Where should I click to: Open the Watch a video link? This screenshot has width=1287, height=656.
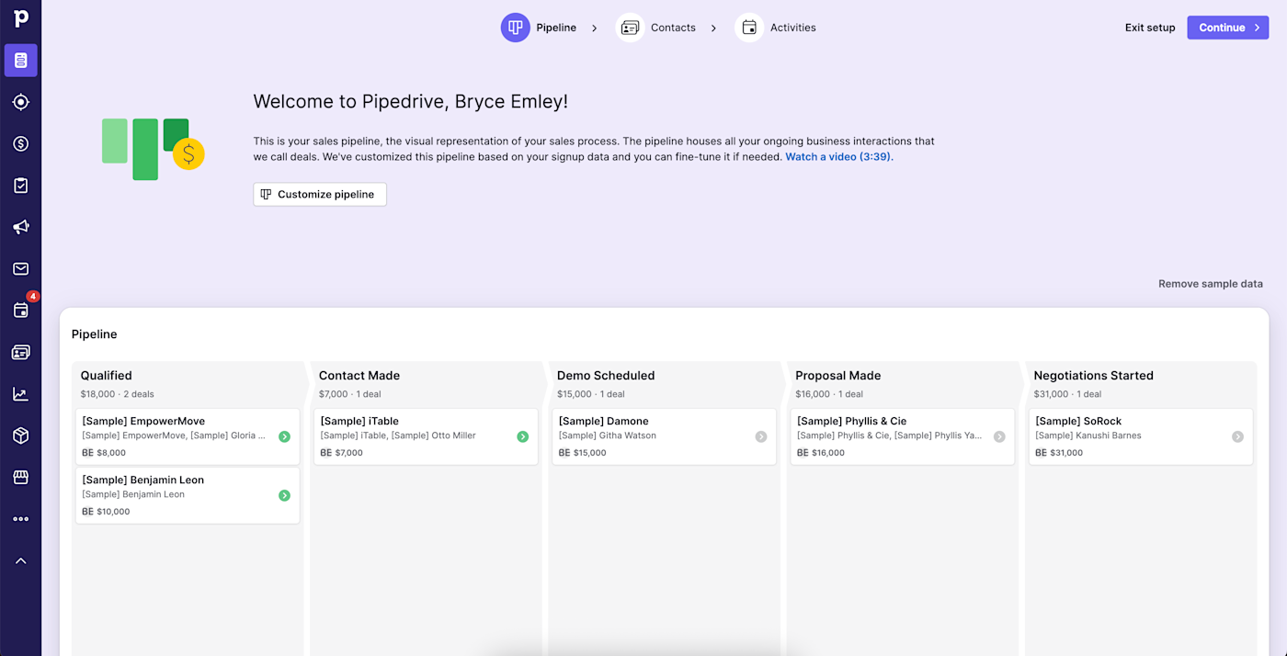(838, 157)
